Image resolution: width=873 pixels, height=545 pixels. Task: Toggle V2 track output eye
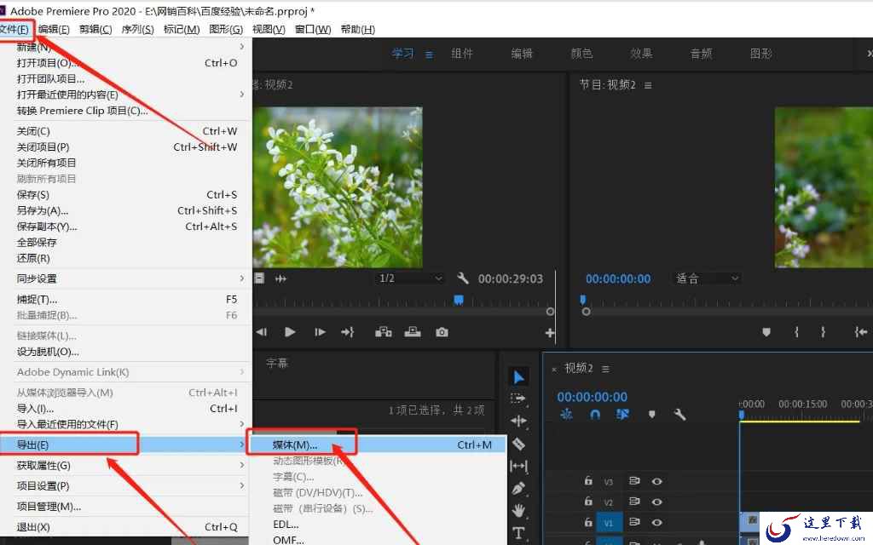pyautogui.click(x=657, y=502)
